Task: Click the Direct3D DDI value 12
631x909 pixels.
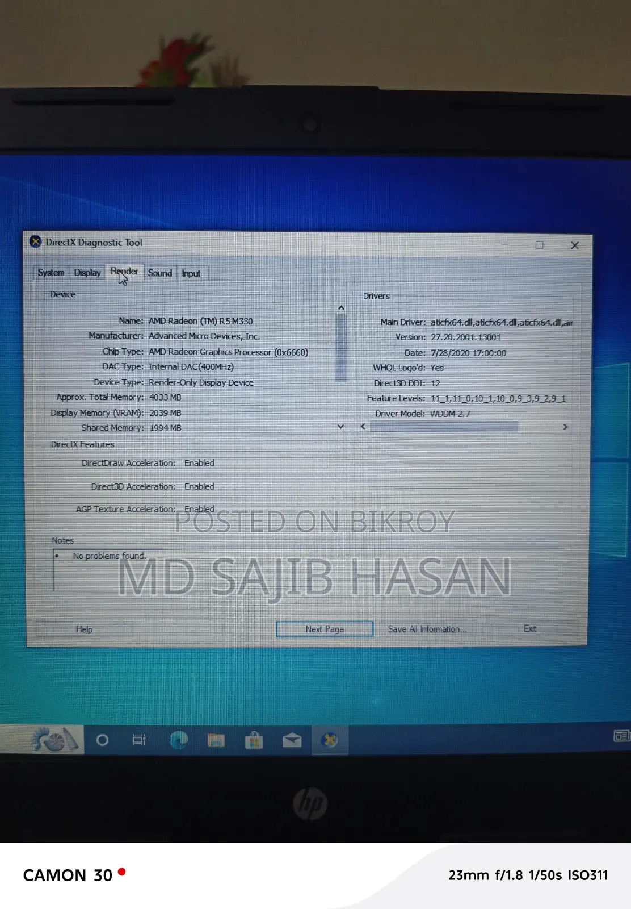Action: click(435, 383)
